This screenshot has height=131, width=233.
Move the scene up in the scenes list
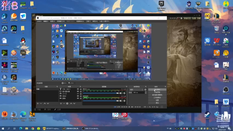point(45,103)
